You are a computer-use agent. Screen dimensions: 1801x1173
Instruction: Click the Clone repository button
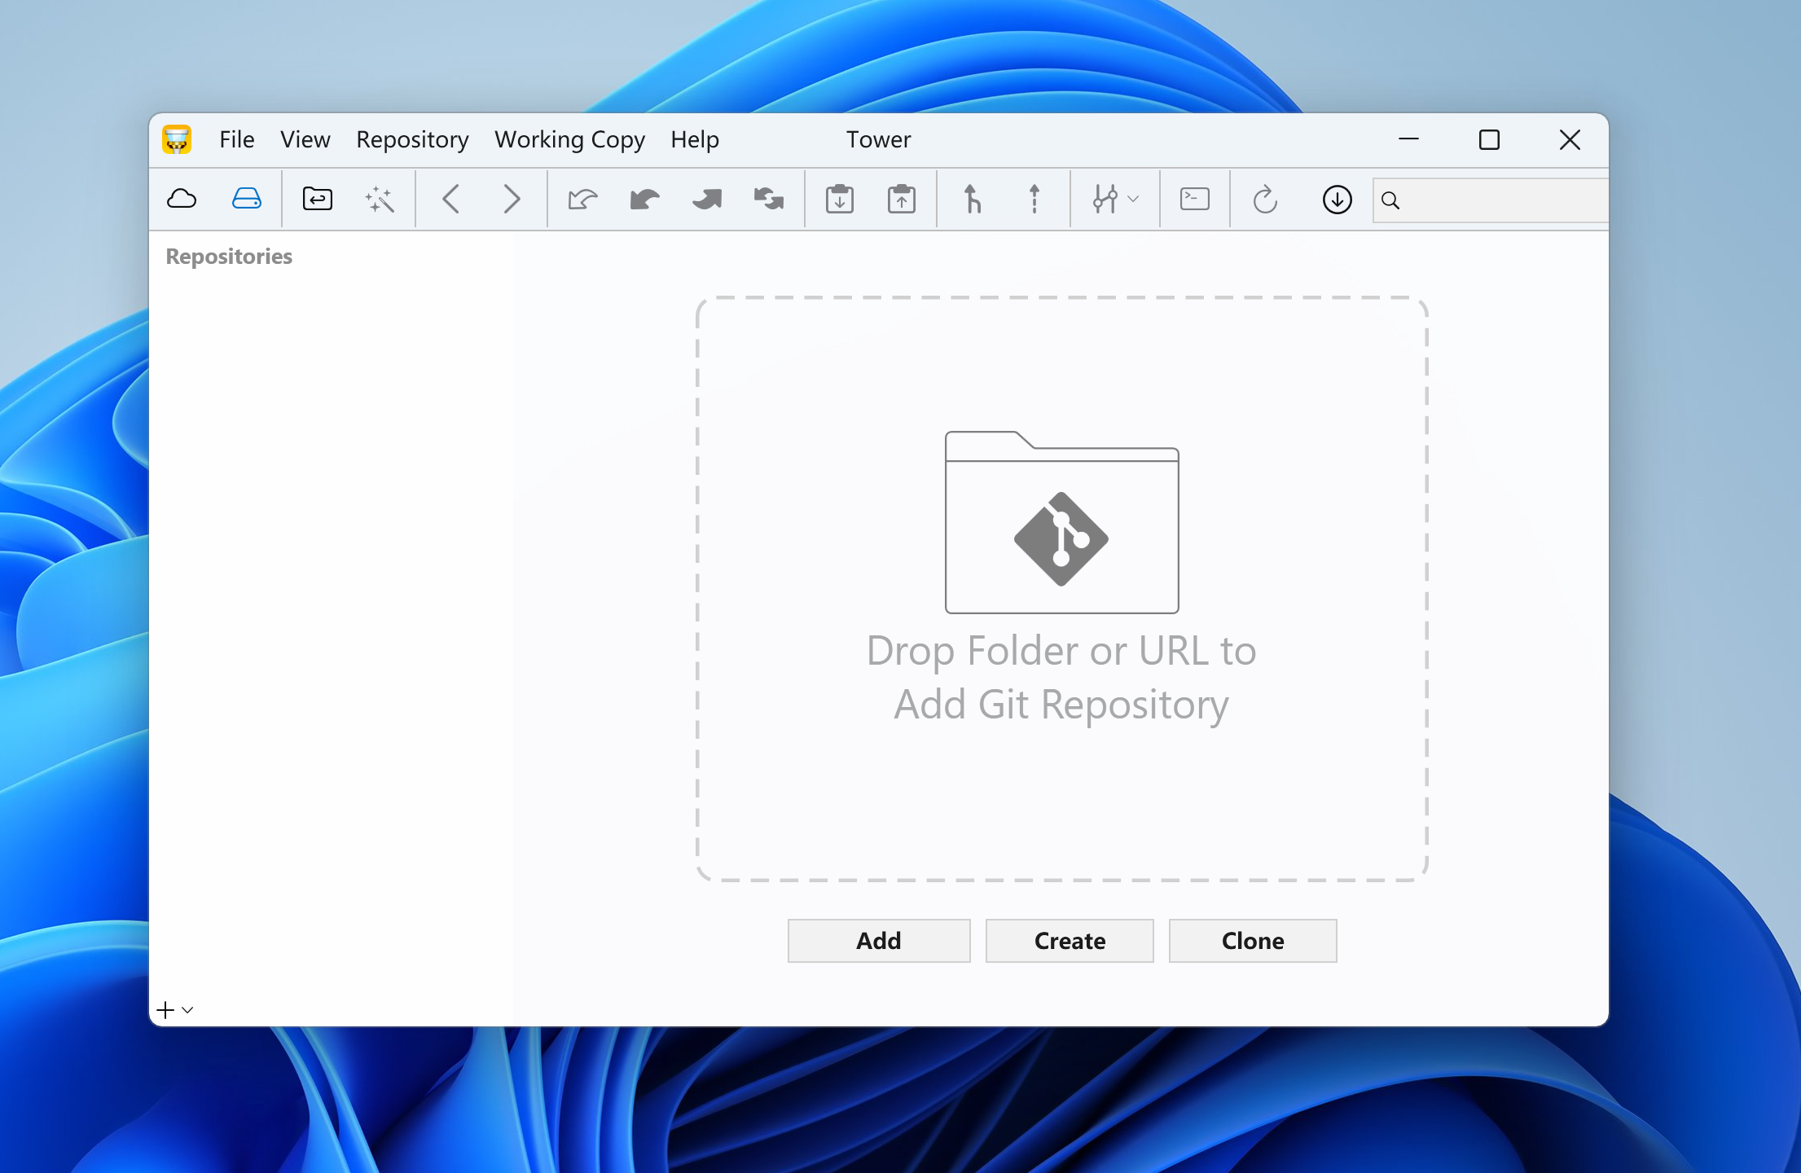pos(1253,941)
